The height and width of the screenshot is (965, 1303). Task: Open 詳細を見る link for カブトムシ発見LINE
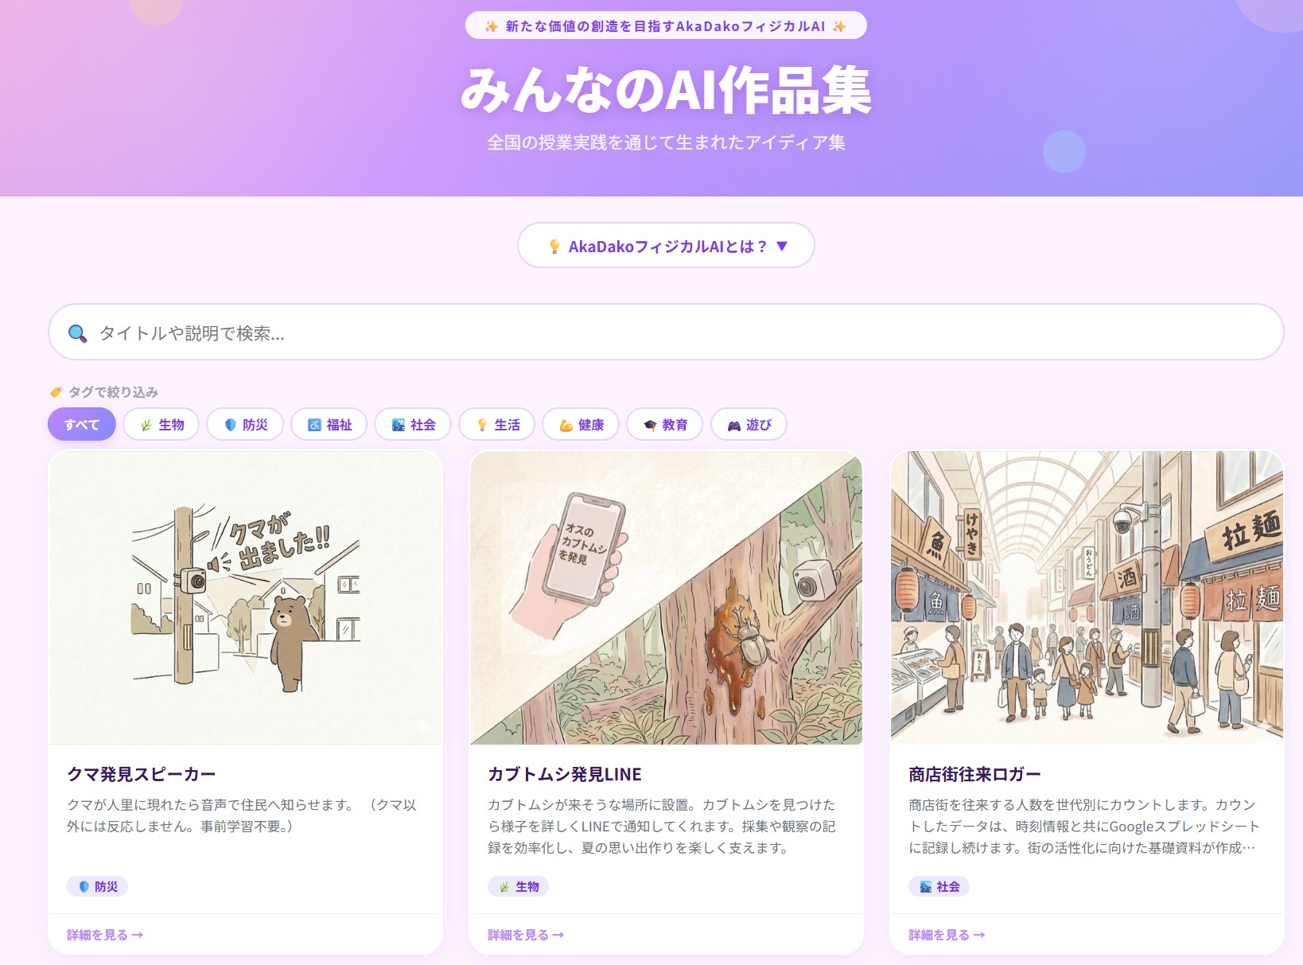click(526, 935)
